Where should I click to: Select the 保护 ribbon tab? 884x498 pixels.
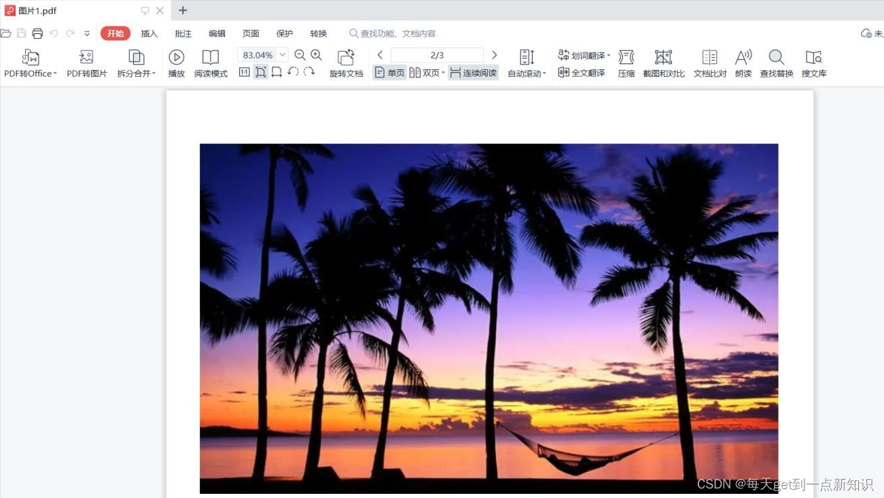[x=285, y=33]
